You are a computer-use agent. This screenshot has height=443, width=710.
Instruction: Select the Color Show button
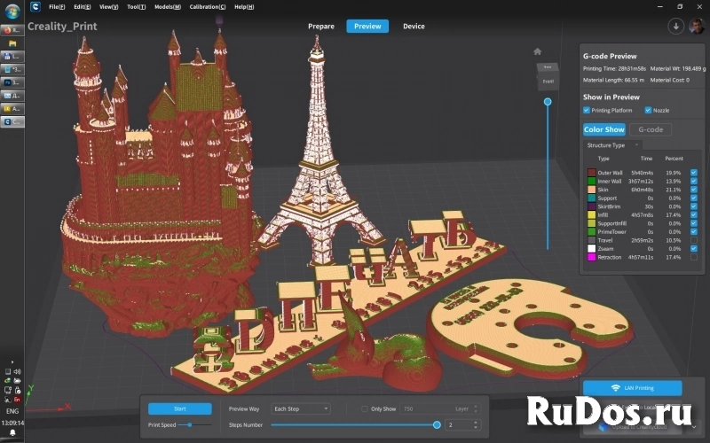(604, 129)
